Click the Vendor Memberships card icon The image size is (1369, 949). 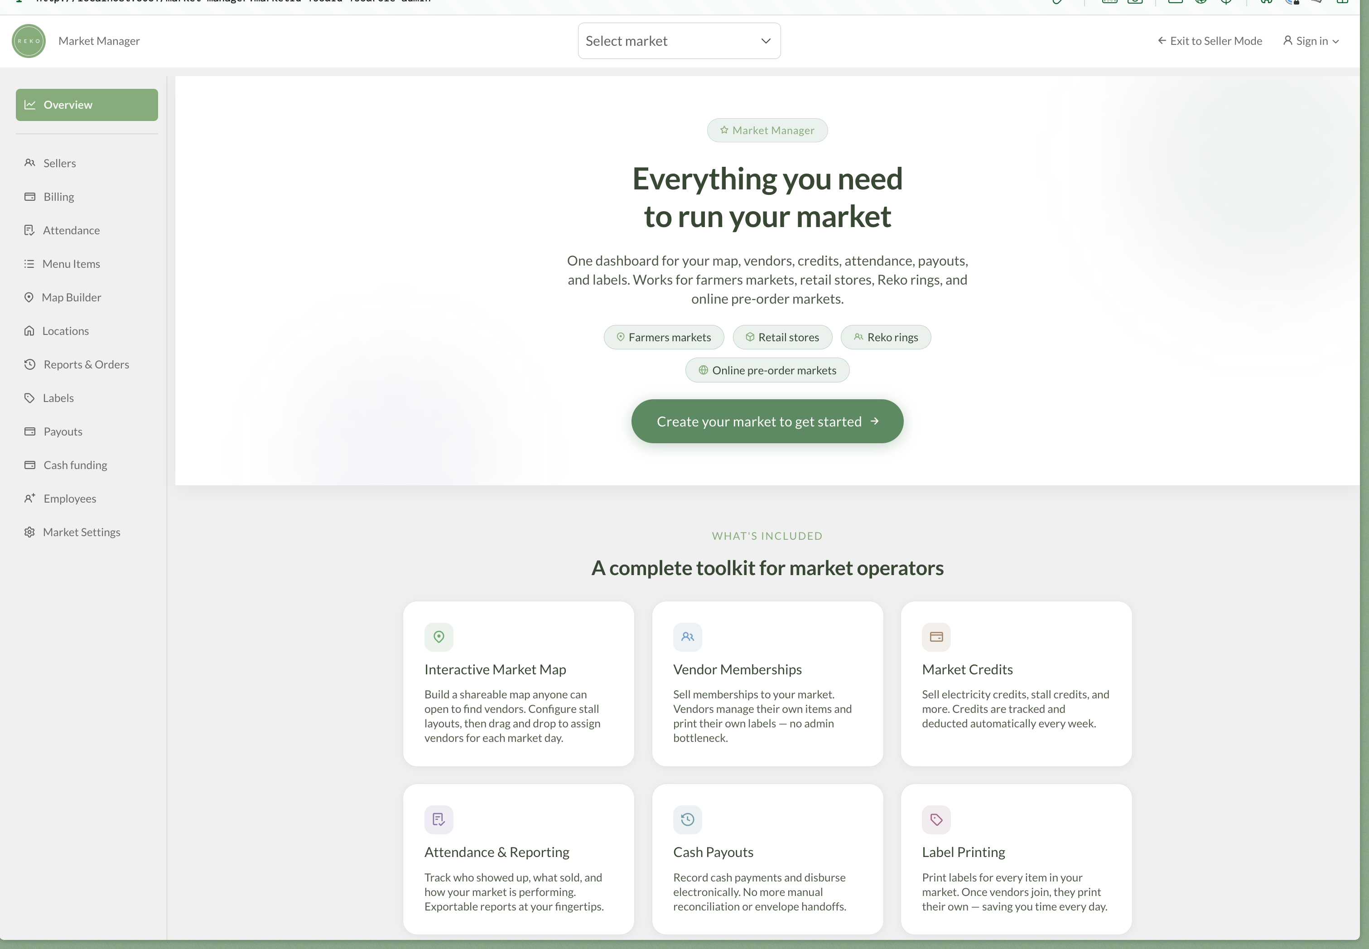[688, 636]
